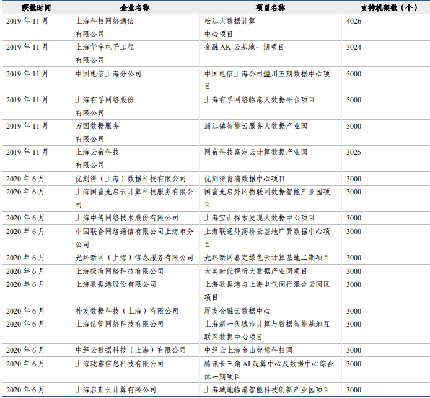Click the date in 上海启斯云计算 row
The image size is (430, 398).
pos(25,390)
